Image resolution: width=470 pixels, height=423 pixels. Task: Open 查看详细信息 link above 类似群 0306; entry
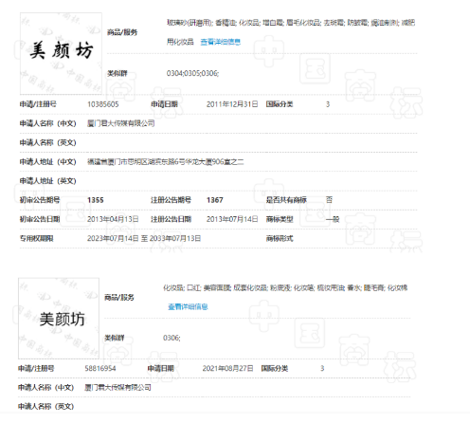coord(188,306)
